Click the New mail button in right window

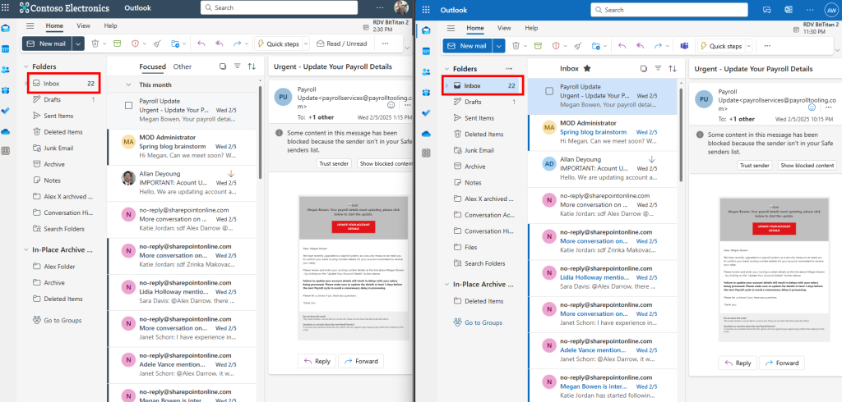point(467,46)
